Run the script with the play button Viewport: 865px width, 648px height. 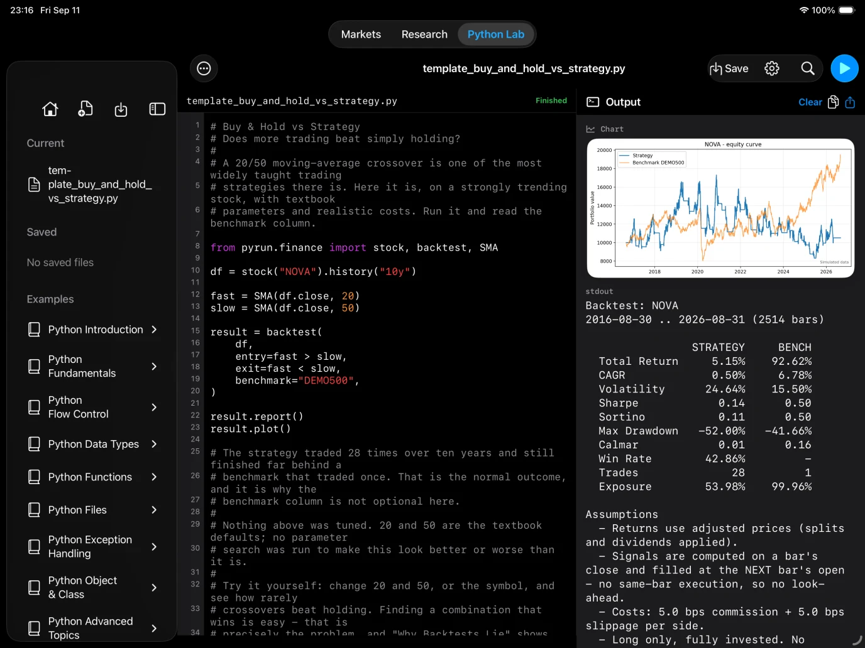(x=844, y=68)
